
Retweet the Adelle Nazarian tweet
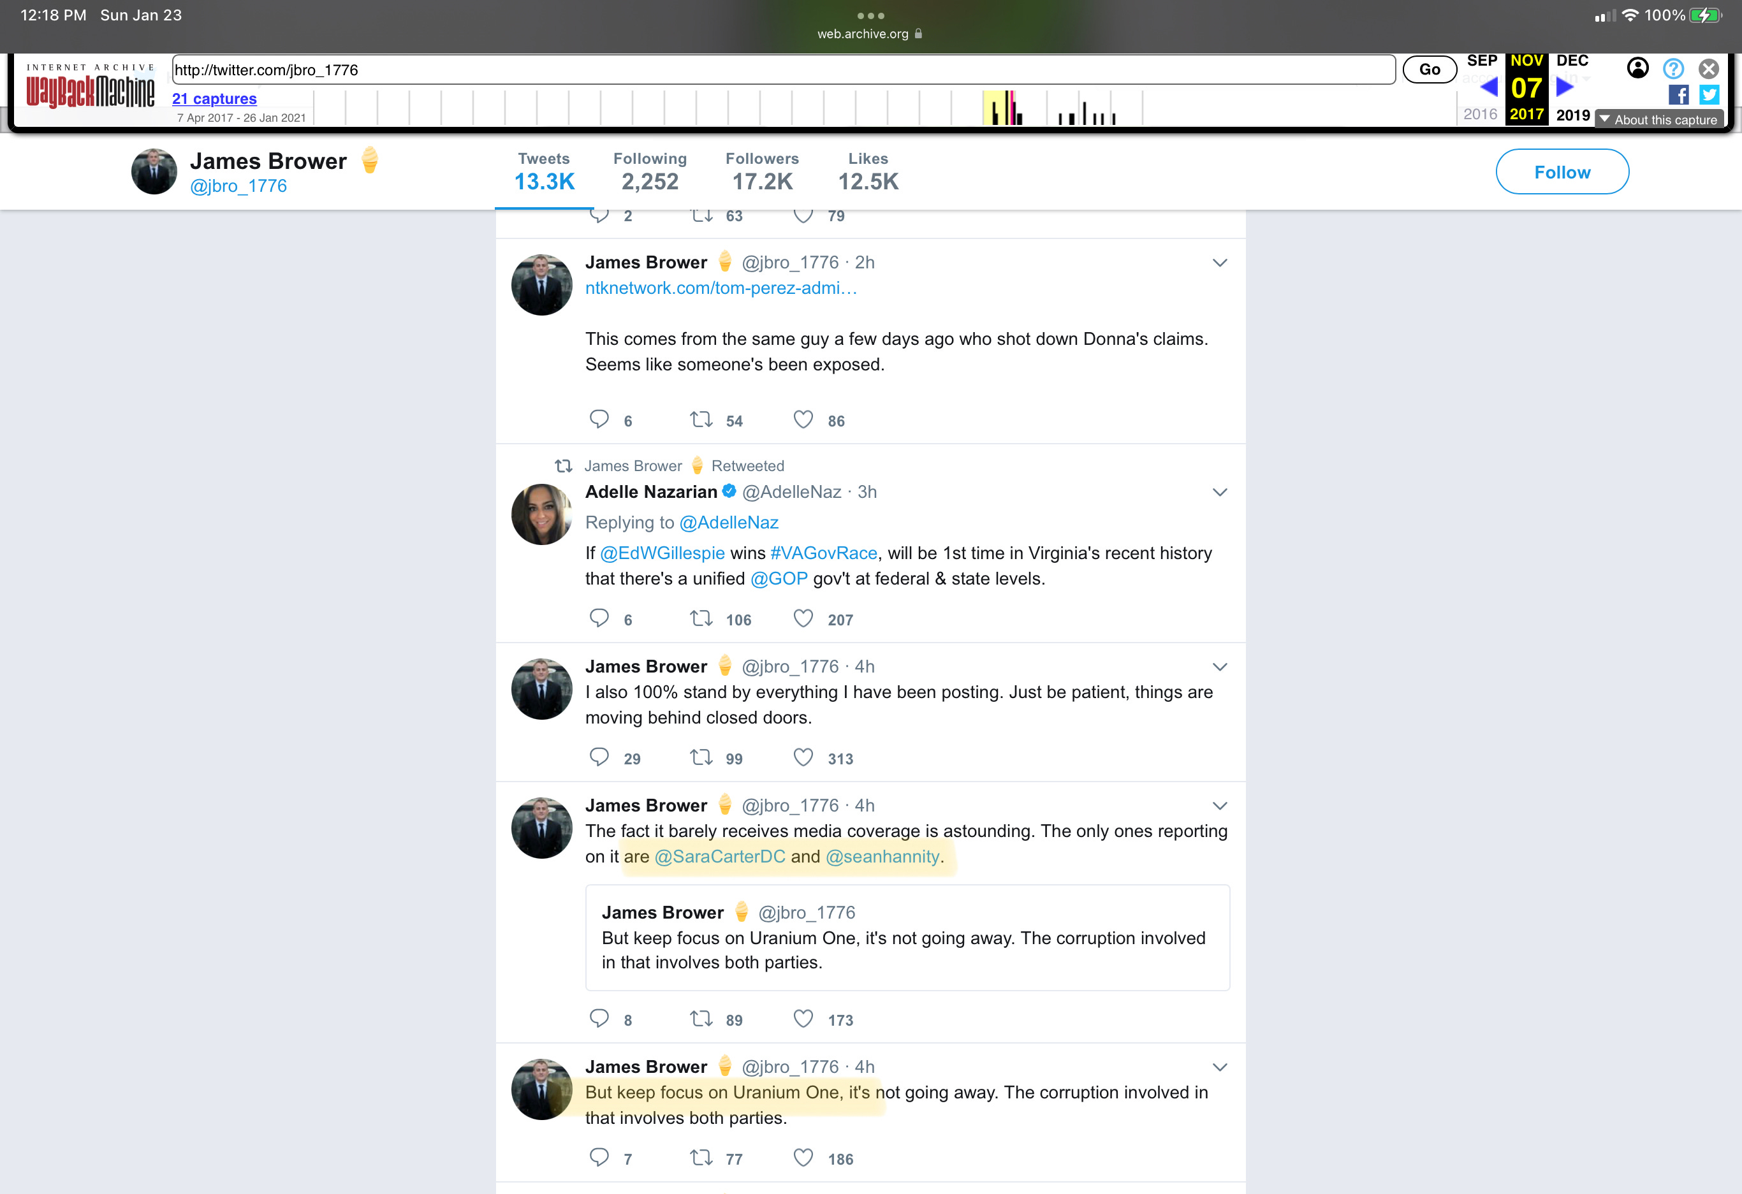click(701, 619)
